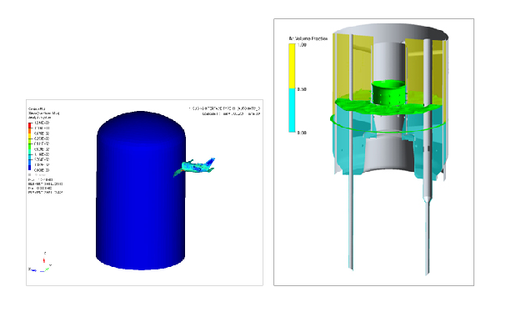The image size is (506, 322).
Task: Click the '0.50' legend value
Action: tap(302, 89)
